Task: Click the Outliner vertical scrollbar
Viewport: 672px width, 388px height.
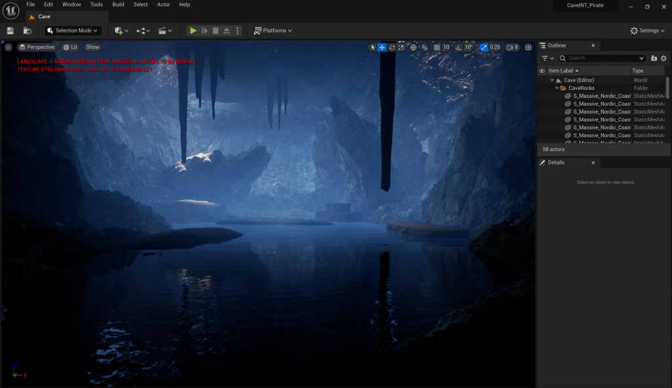Action: point(667,88)
